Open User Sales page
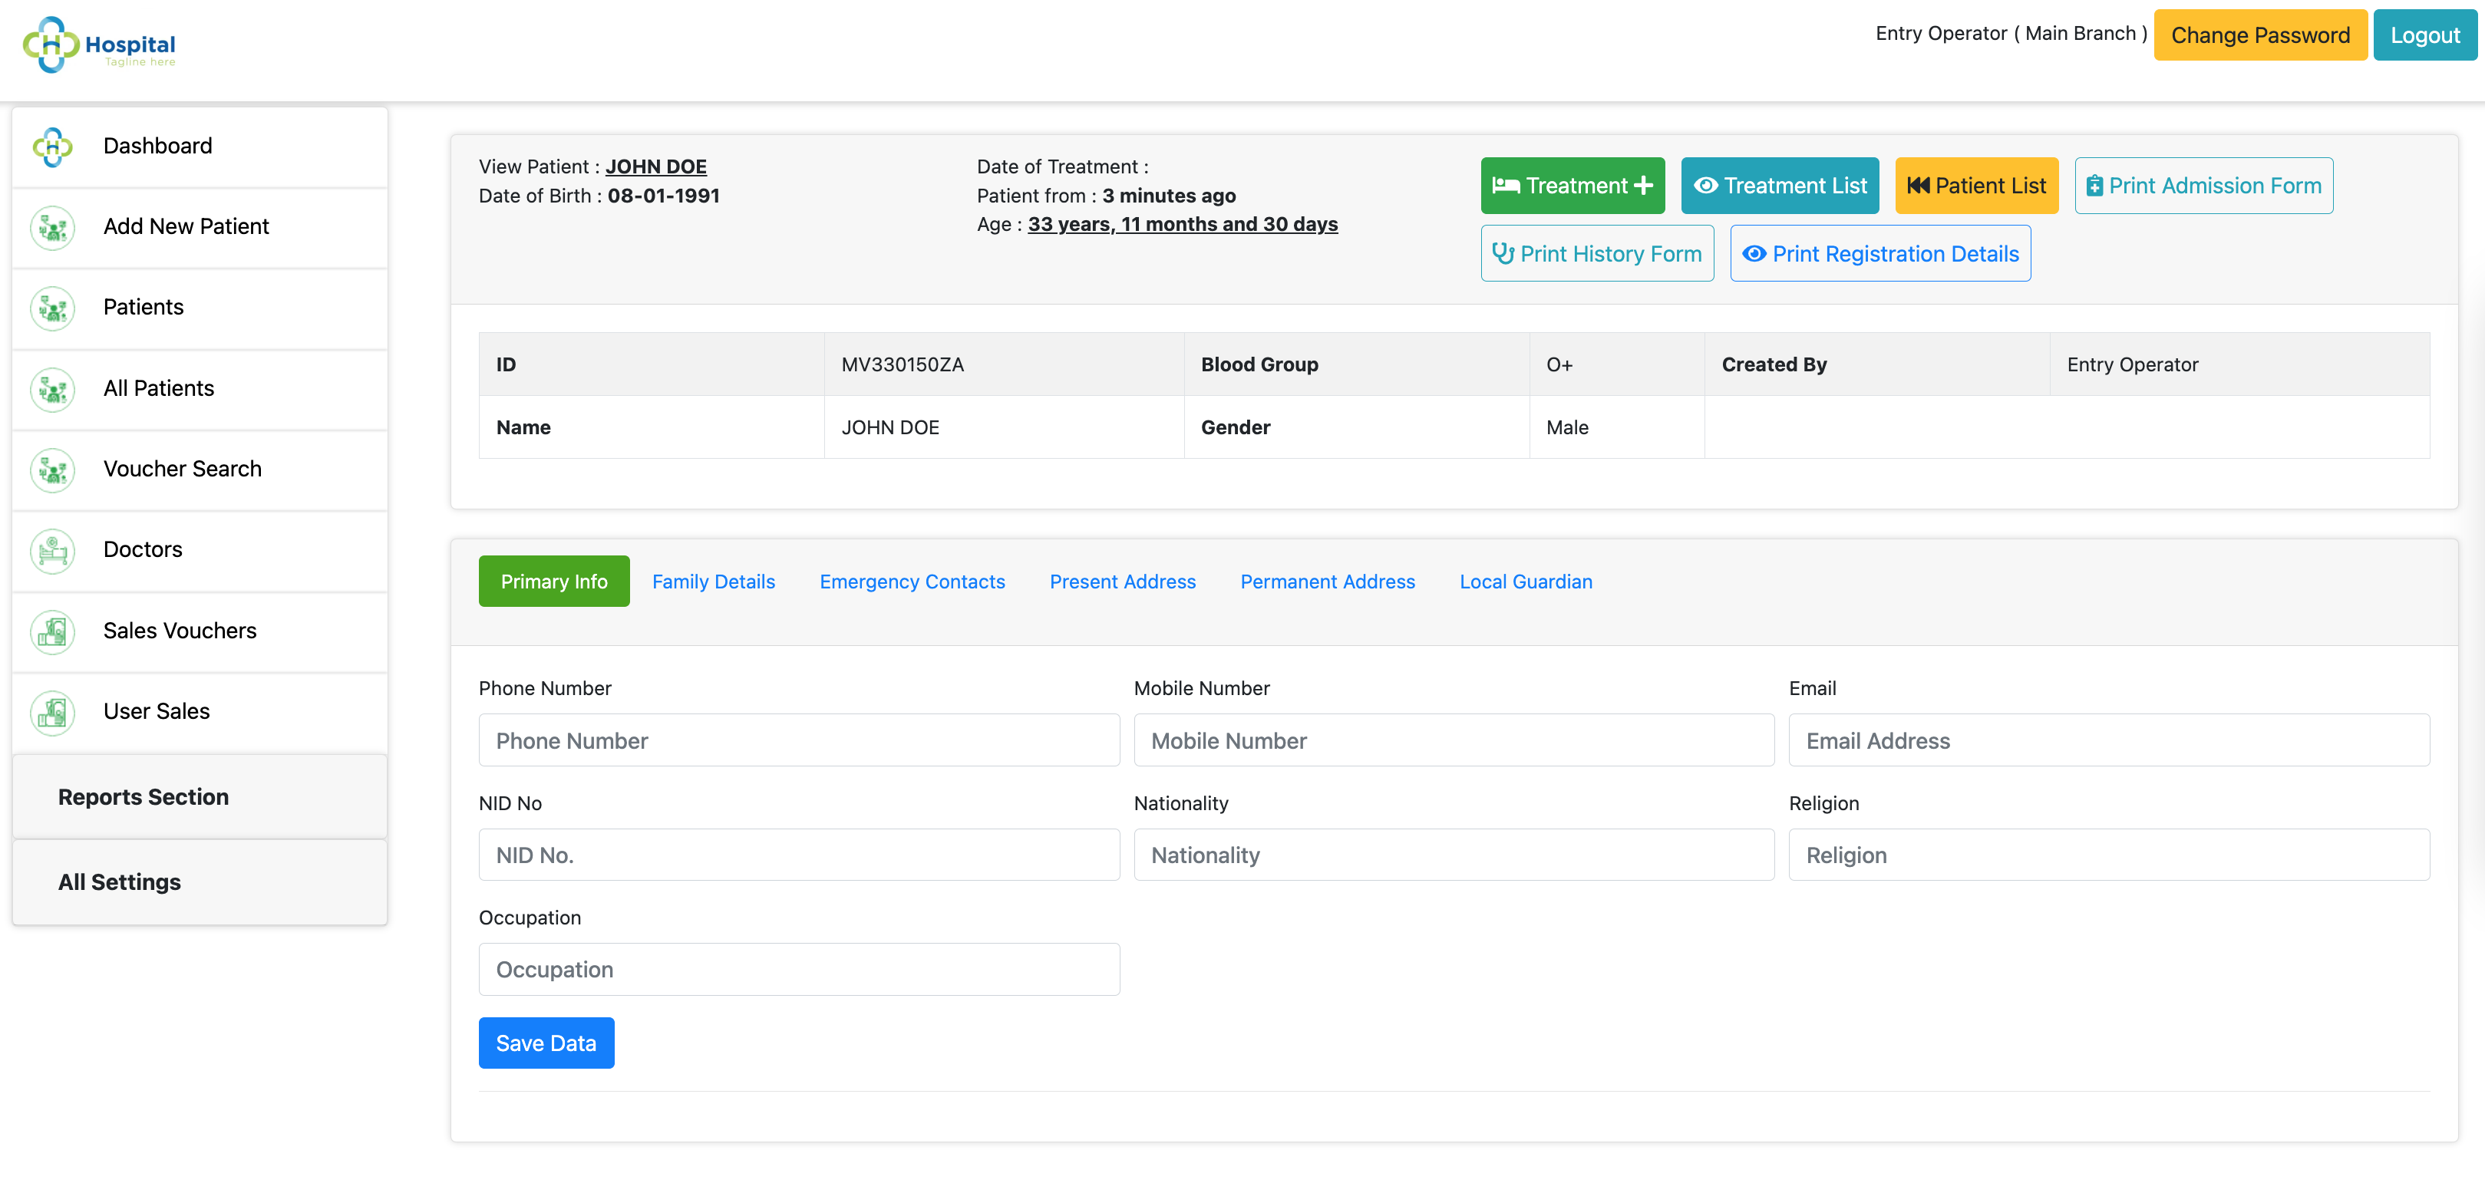 [200, 713]
